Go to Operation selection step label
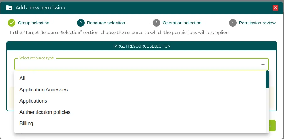Image resolution: width=284 pixels, height=139 pixels. click(x=182, y=23)
